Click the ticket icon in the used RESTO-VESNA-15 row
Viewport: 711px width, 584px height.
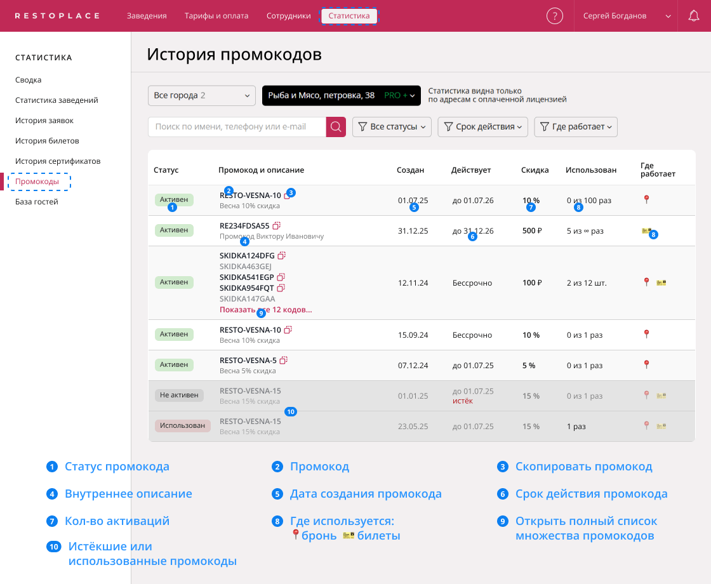click(660, 426)
